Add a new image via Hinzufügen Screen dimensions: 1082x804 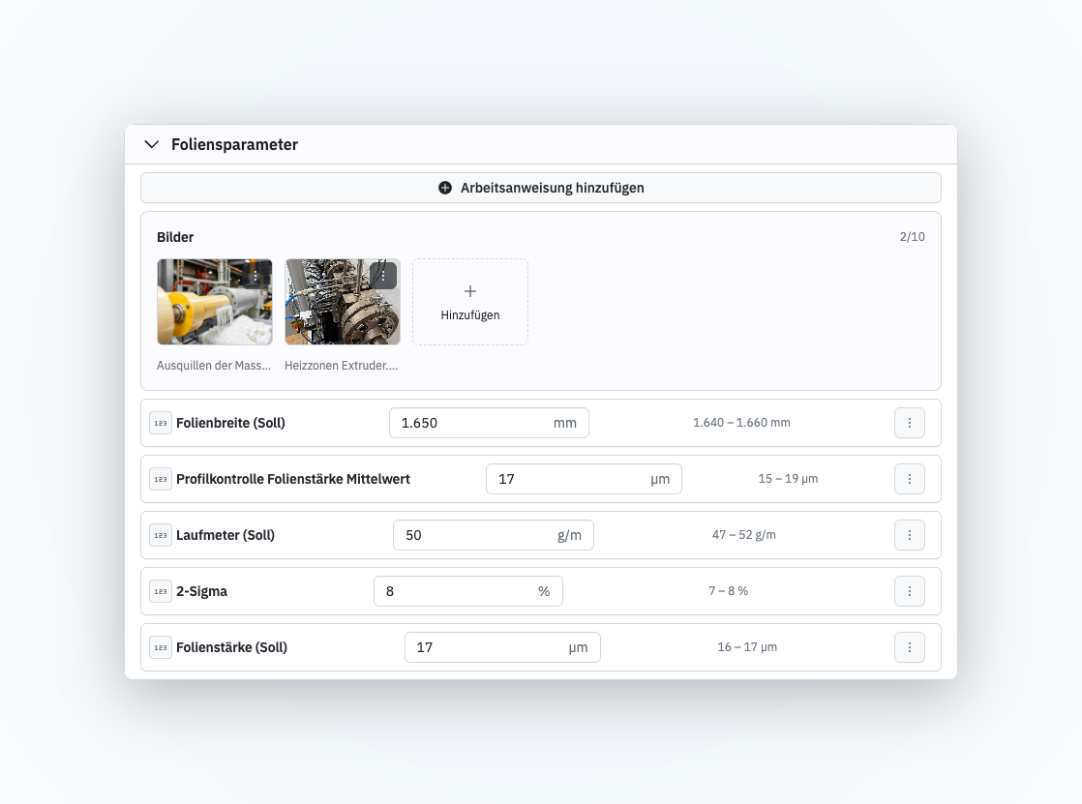coord(470,302)
